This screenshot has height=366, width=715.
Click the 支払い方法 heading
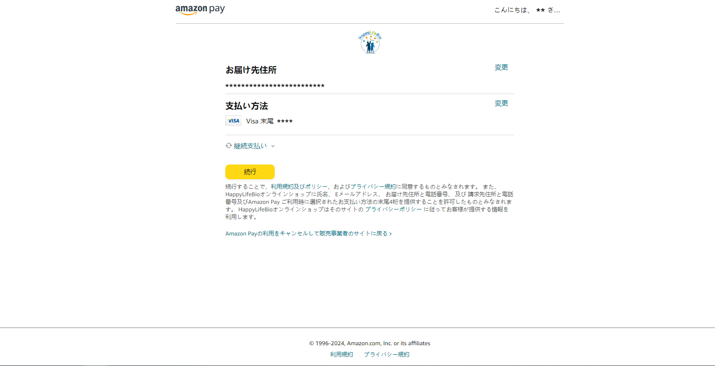pyautogui.click(x=247, y=106)
